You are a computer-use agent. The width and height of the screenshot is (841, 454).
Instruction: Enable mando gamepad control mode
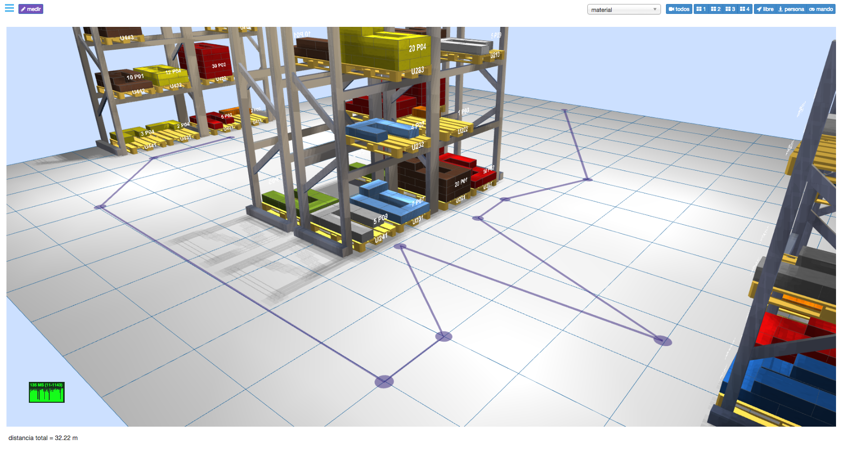pyautogui.click(x=821, y=9)
